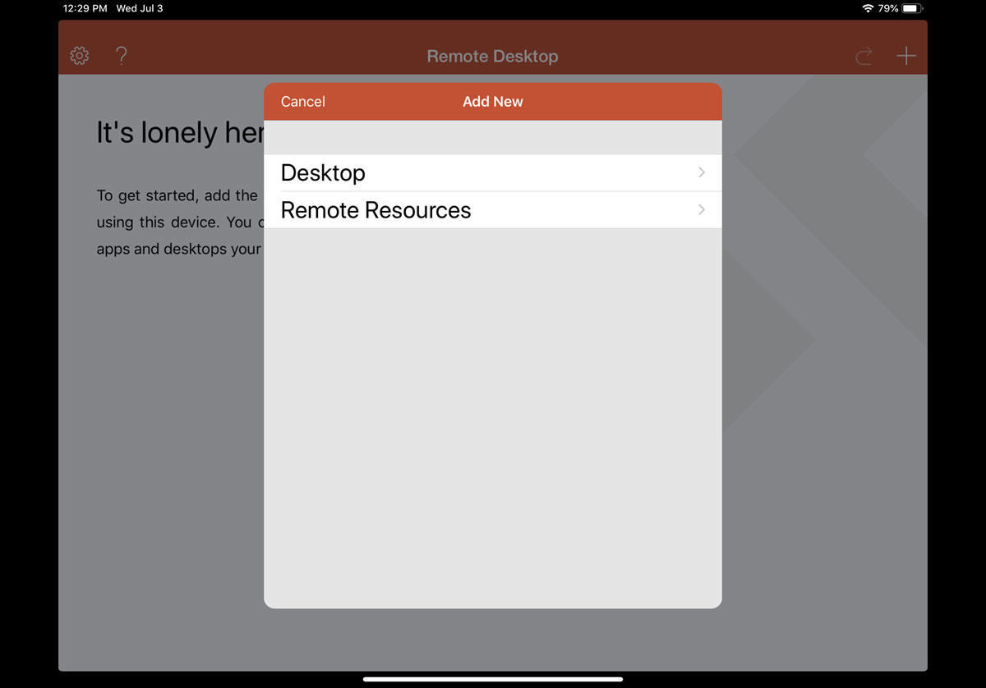Click the date Wed Jul 3
986x688 pixels.
[139, 8]
